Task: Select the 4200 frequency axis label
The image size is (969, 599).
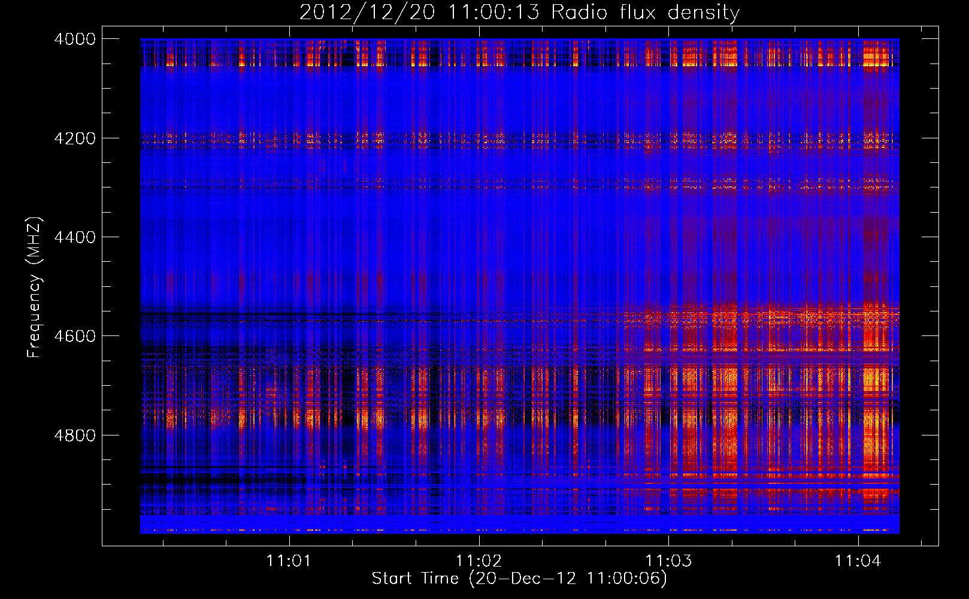Action: [75, 138]
